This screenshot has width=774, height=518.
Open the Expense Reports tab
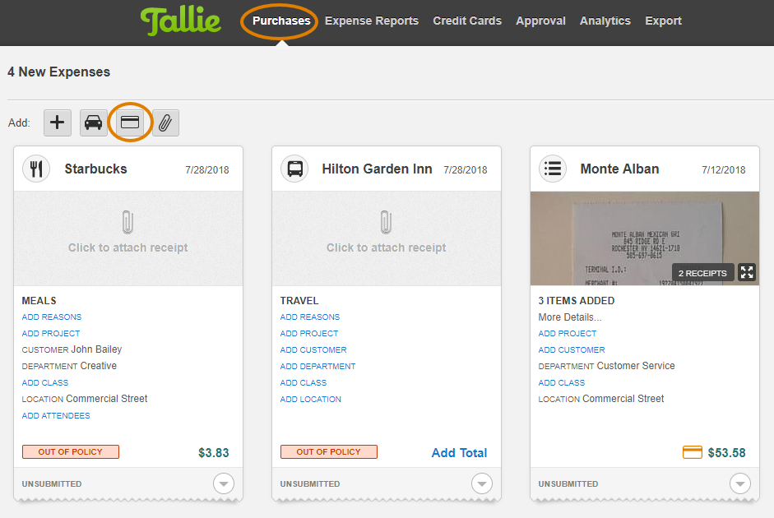click(x=372, y=21)
